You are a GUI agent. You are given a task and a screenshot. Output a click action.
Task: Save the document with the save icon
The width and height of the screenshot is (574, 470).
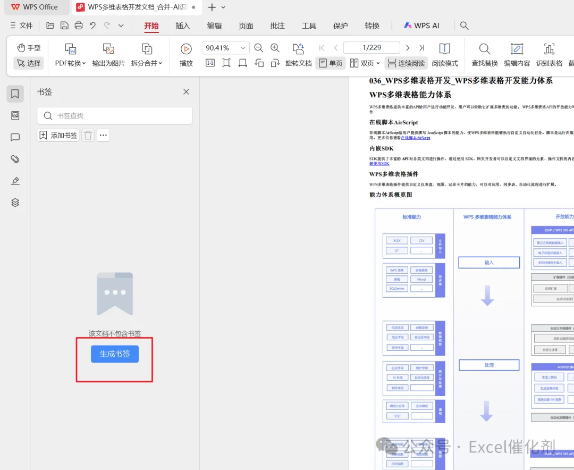coord(64,26)
